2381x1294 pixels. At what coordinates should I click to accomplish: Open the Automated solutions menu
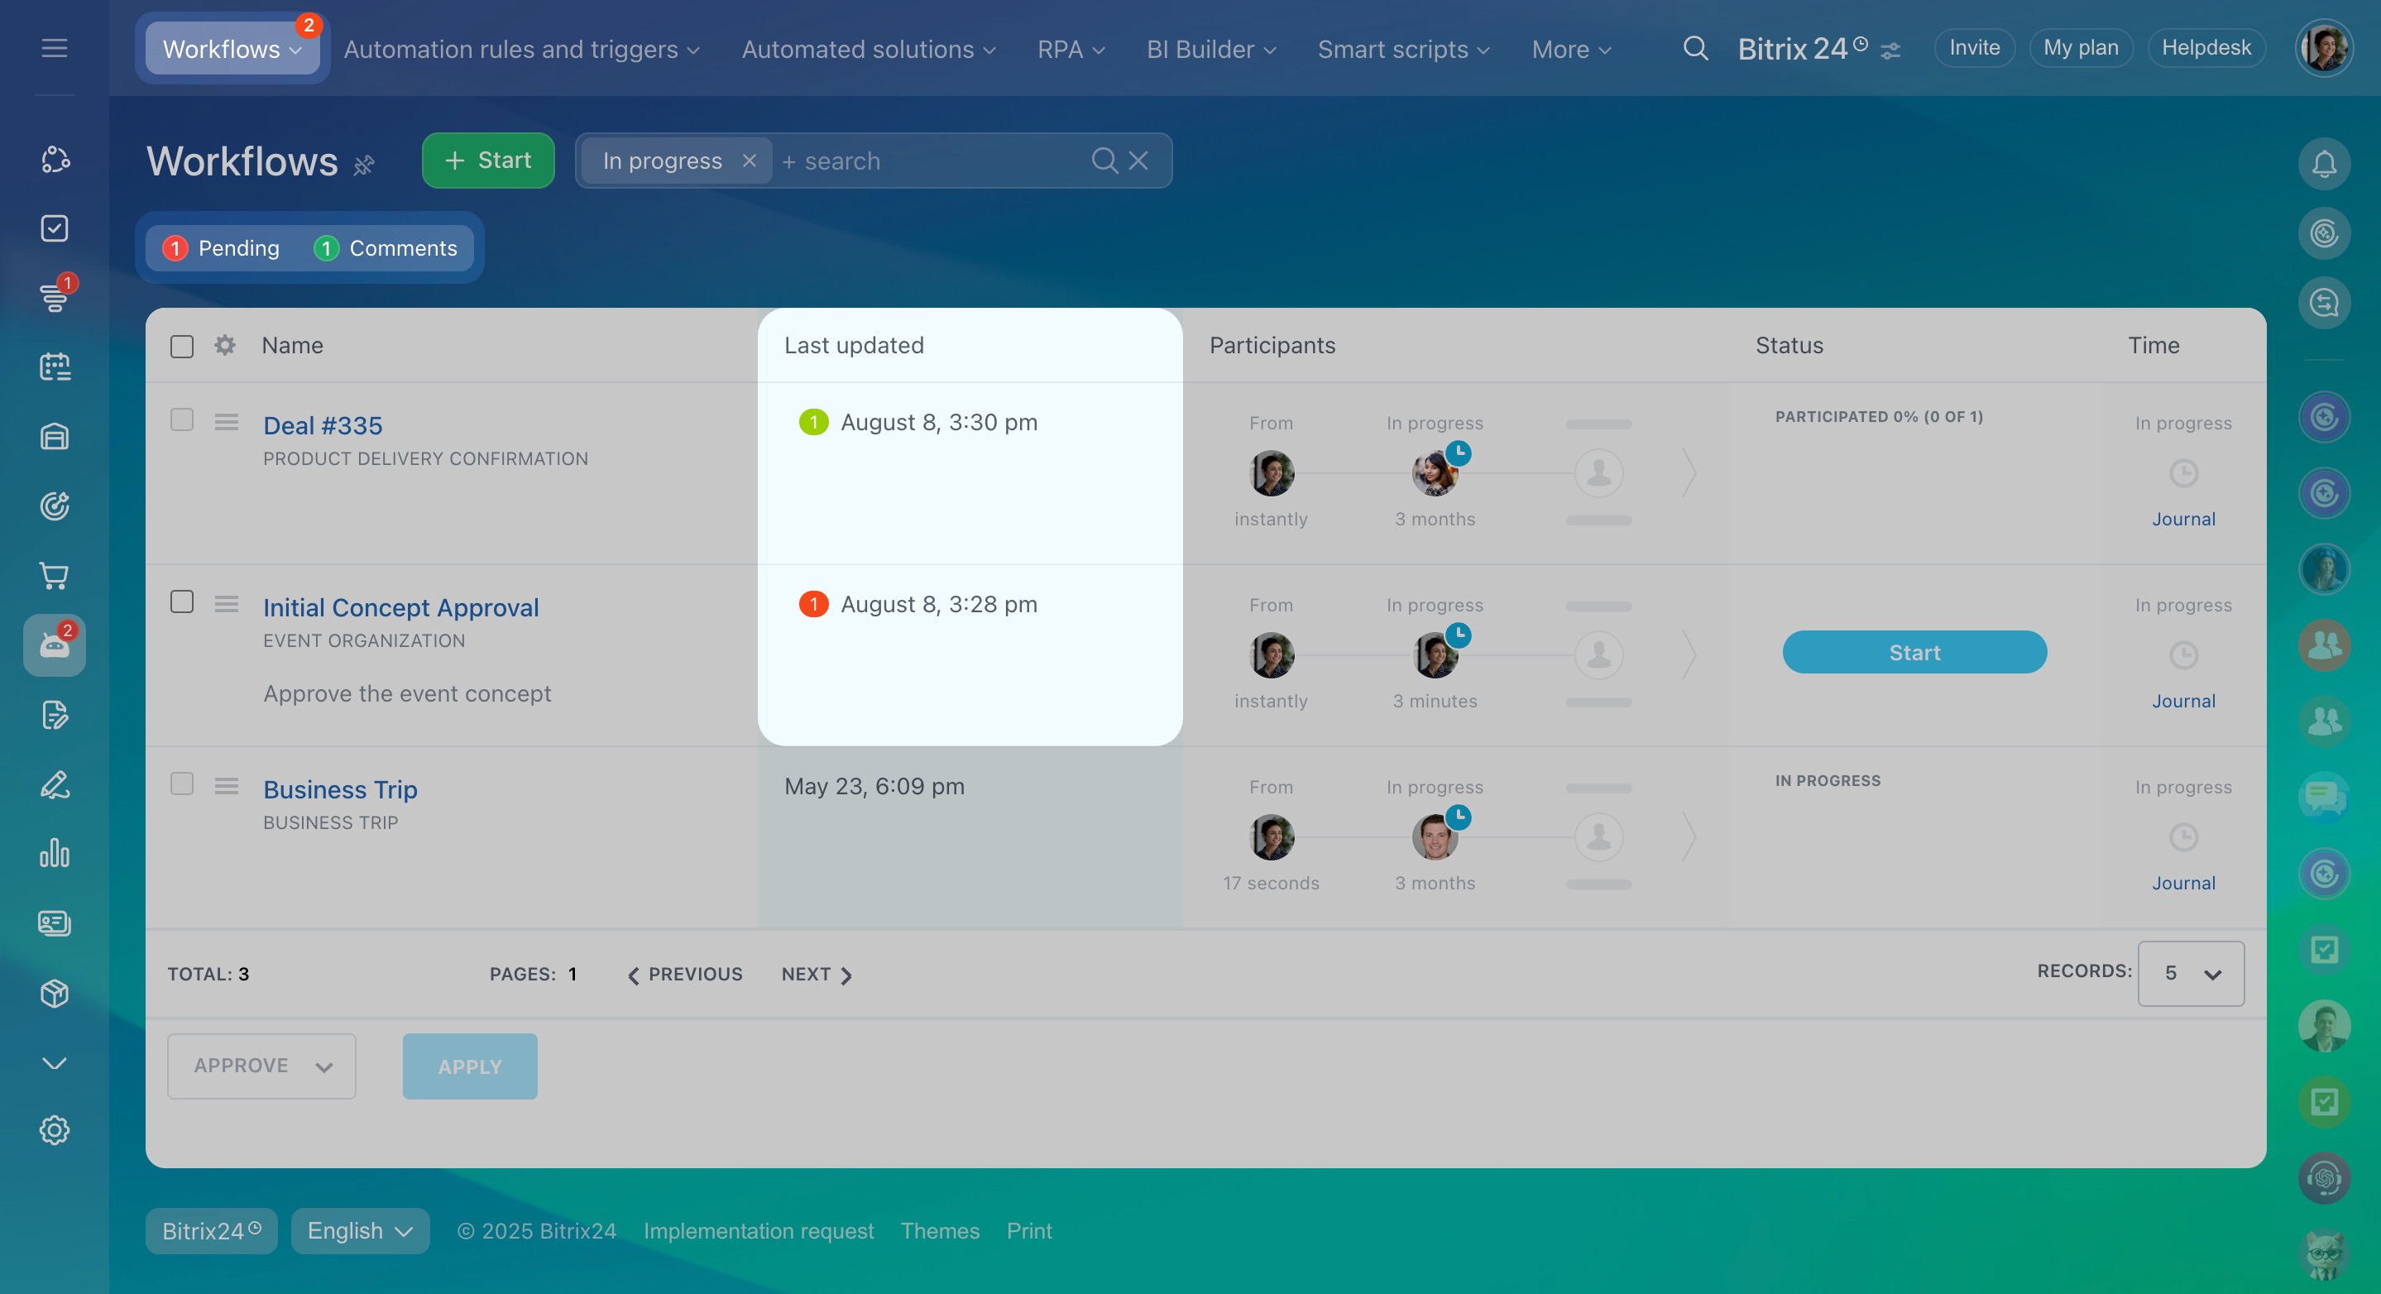pos(868,49)
